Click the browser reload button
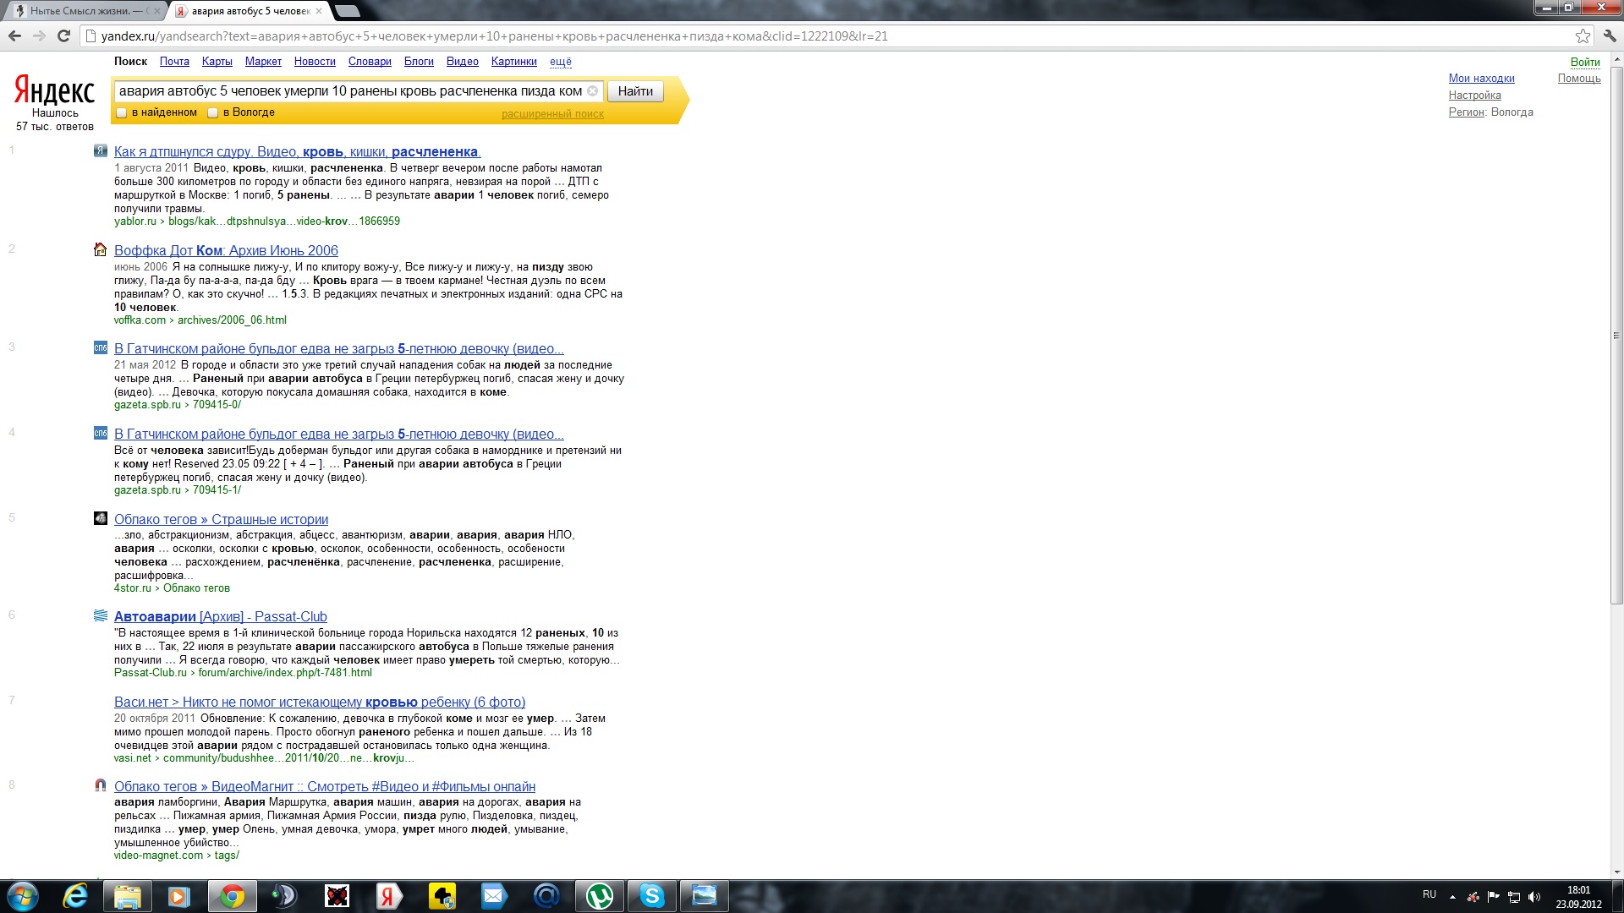Image resolution: width=1624 pixels, height=913 pixels. point(63,36)
